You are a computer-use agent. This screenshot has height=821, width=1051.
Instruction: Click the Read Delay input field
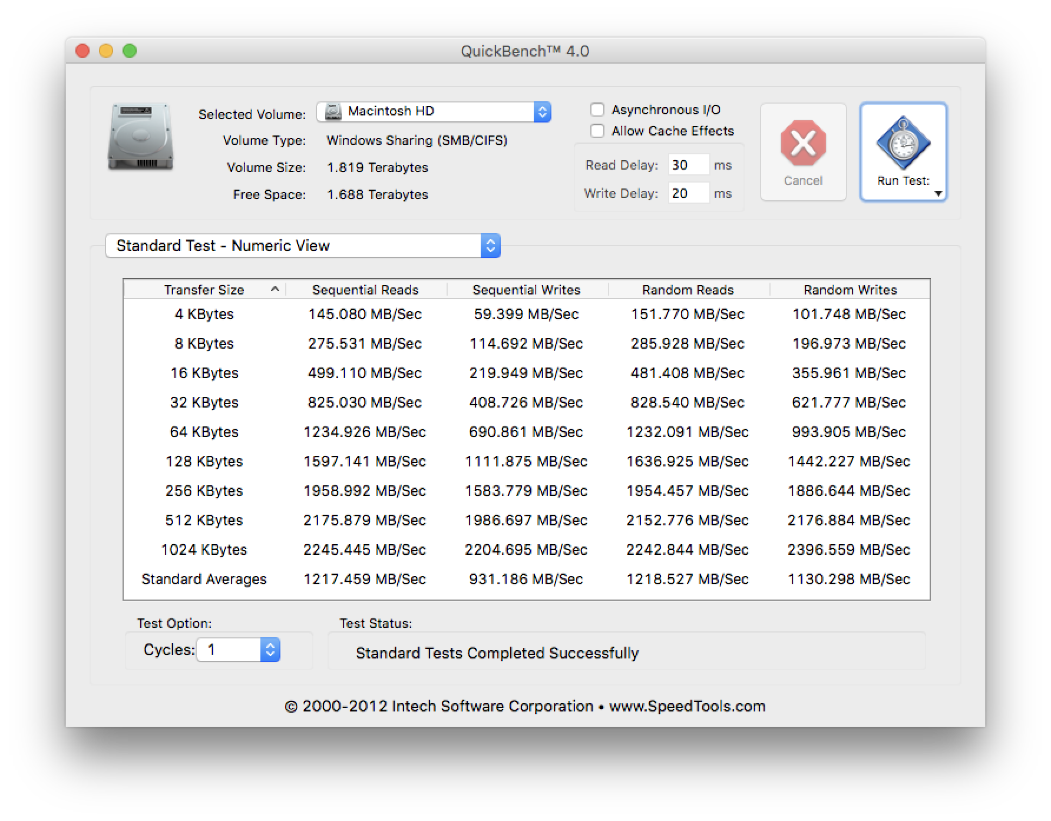(x=688, y=165)
